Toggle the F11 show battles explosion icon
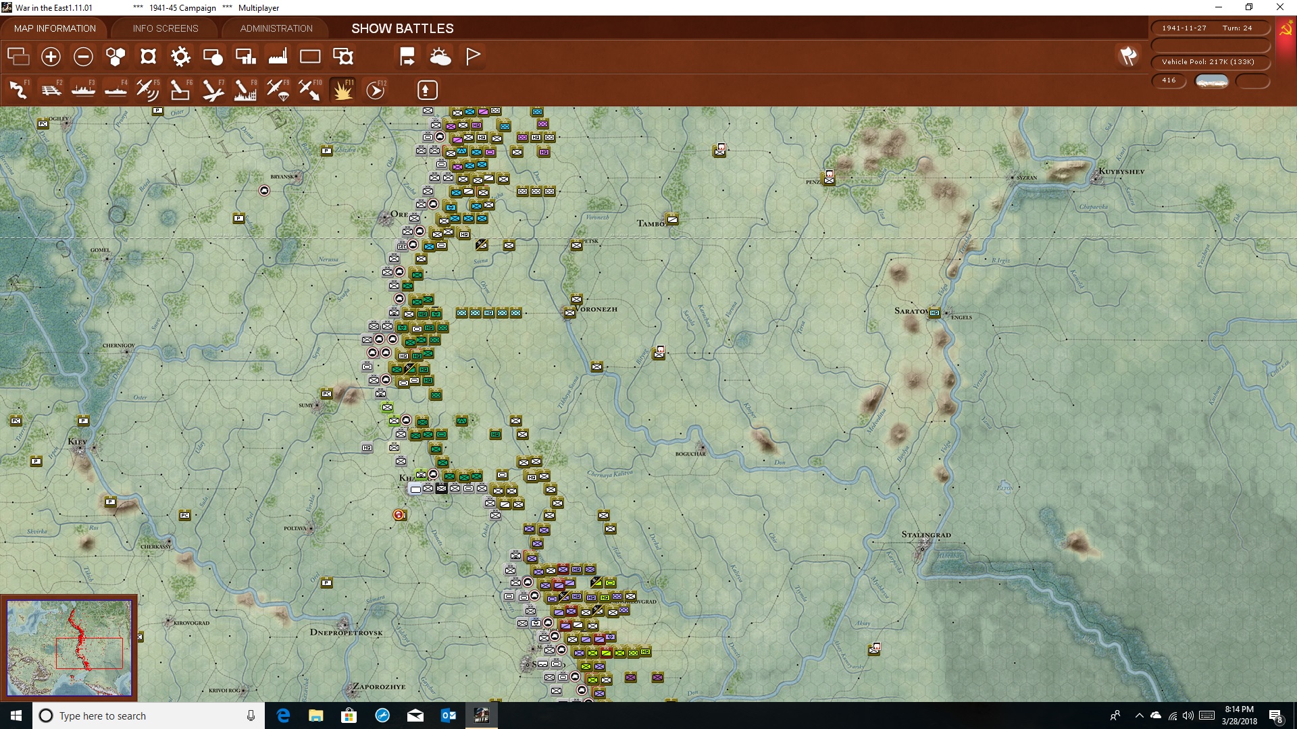The height and width of the screenshot is (729, 1297). tap(342, 89)
